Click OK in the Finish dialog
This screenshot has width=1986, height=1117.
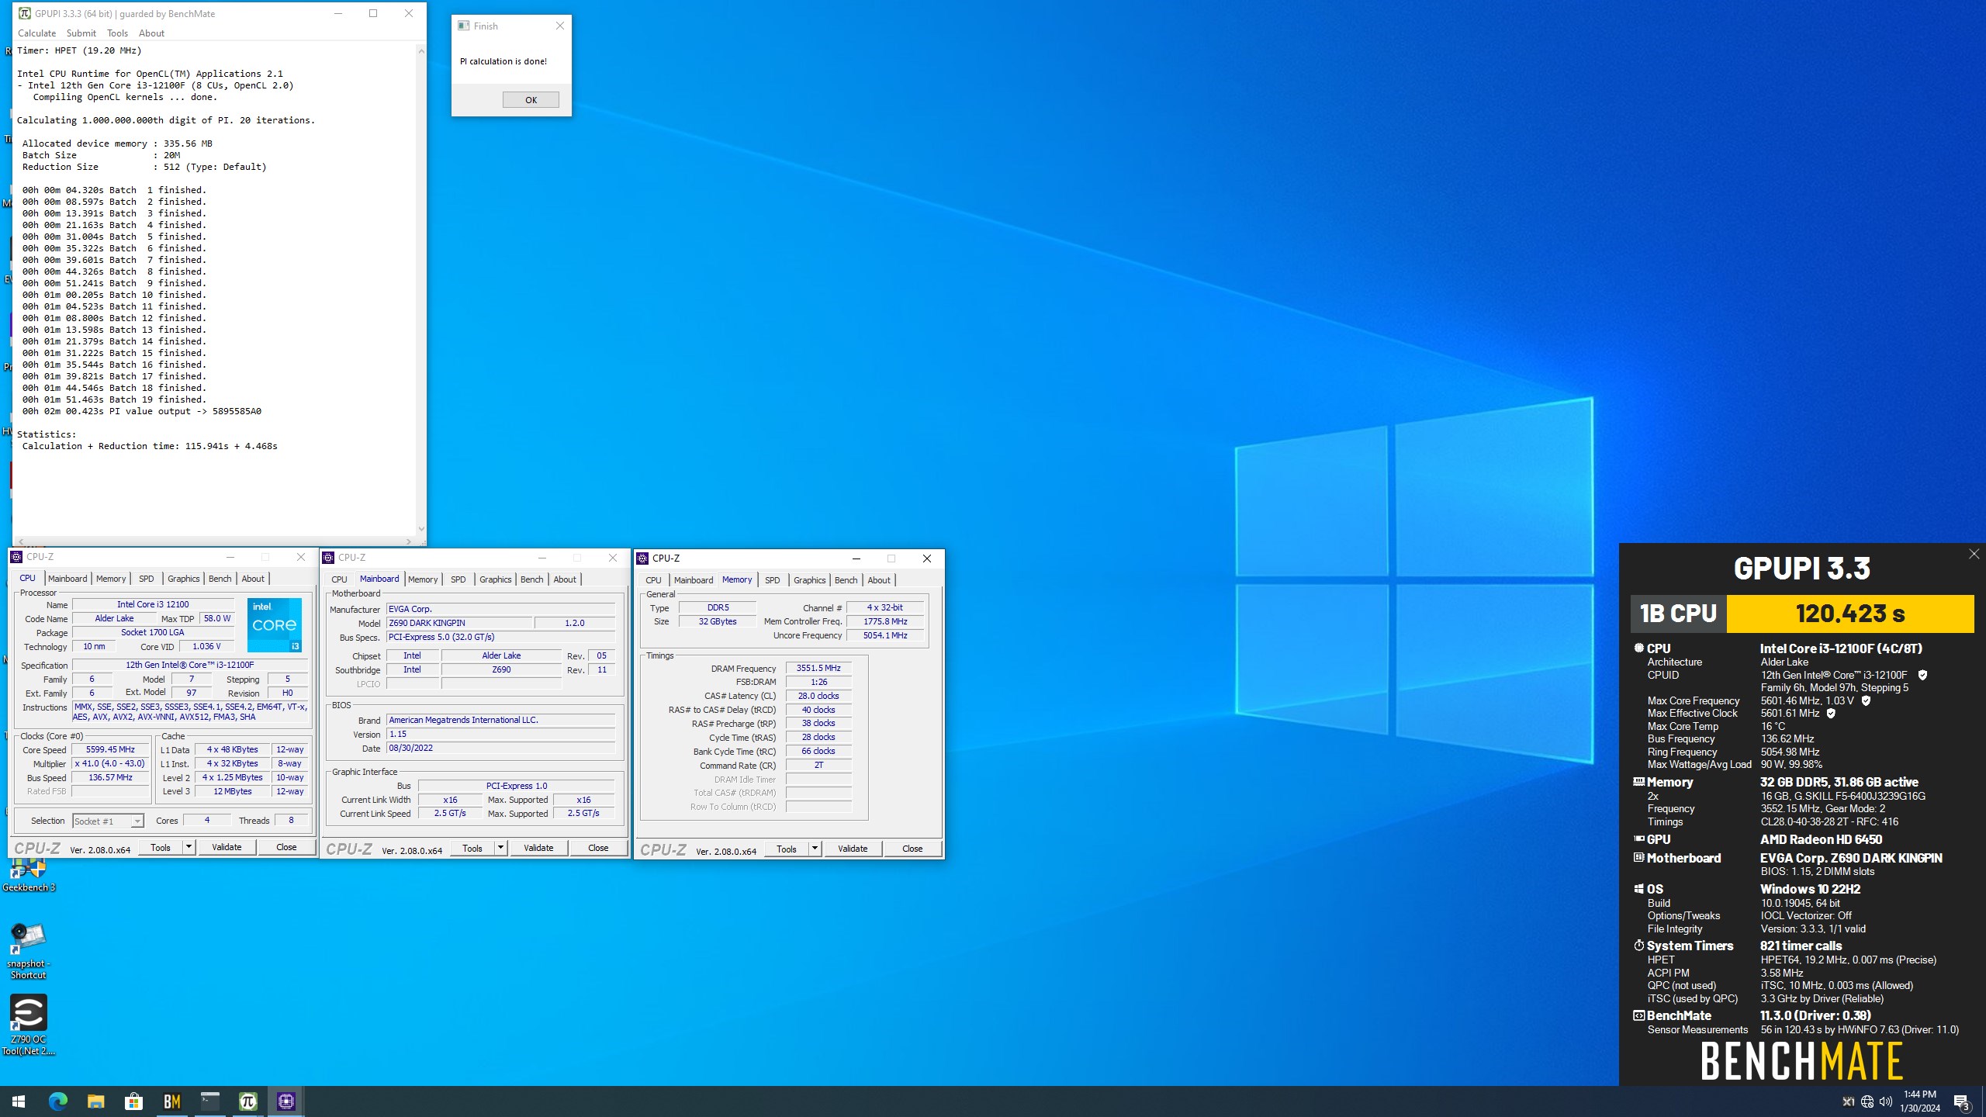[531, 99]
